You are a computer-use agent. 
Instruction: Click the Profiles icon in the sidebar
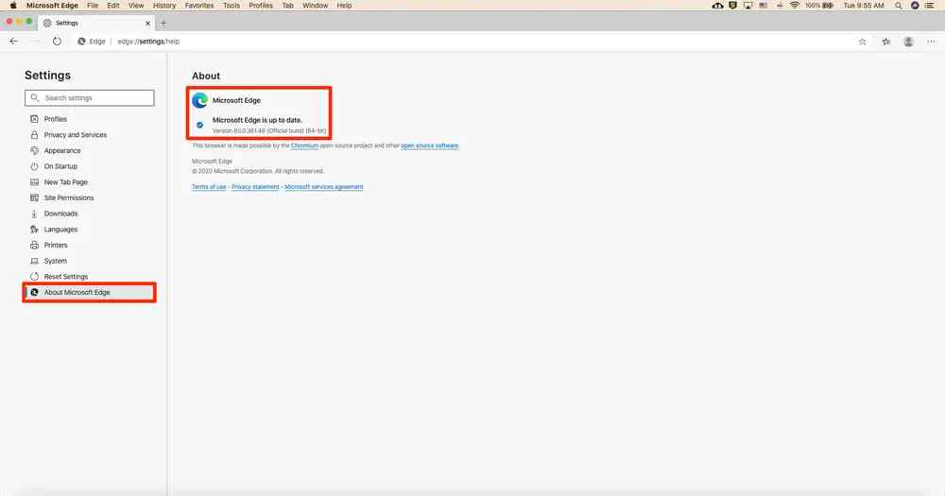coord(35,119)
